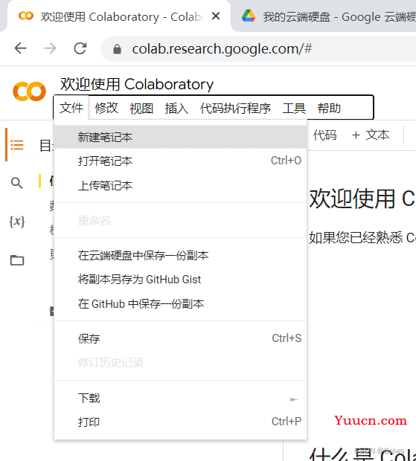
Task: Open the 视图 menu
Action: (x=141, y=109)
